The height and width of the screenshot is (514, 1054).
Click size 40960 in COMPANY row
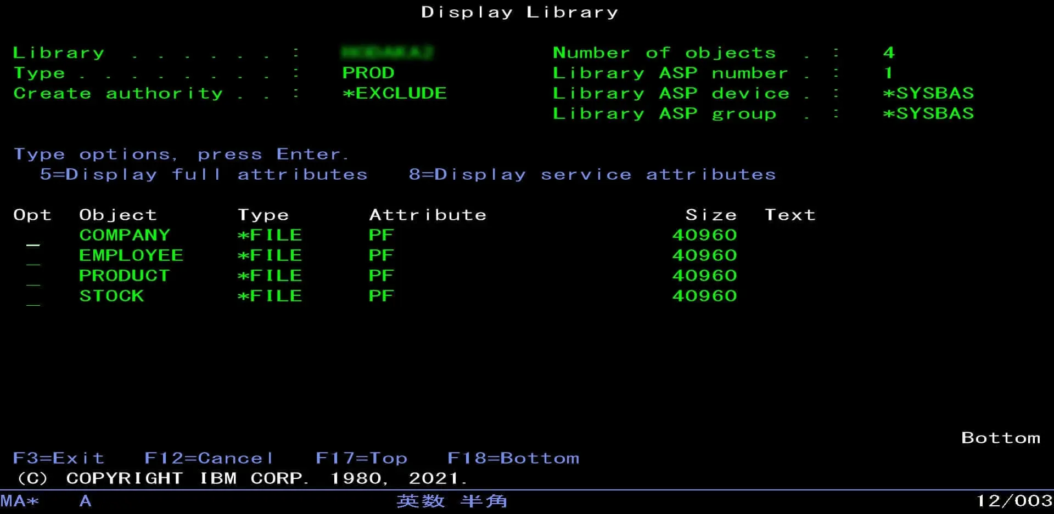(x=704, y=235)
